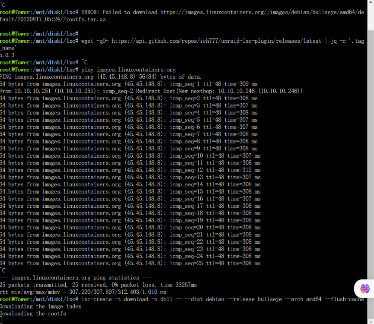Click the floating brain assistant icon
Viewport: 374px width, 324px height.
click(364, 289)
